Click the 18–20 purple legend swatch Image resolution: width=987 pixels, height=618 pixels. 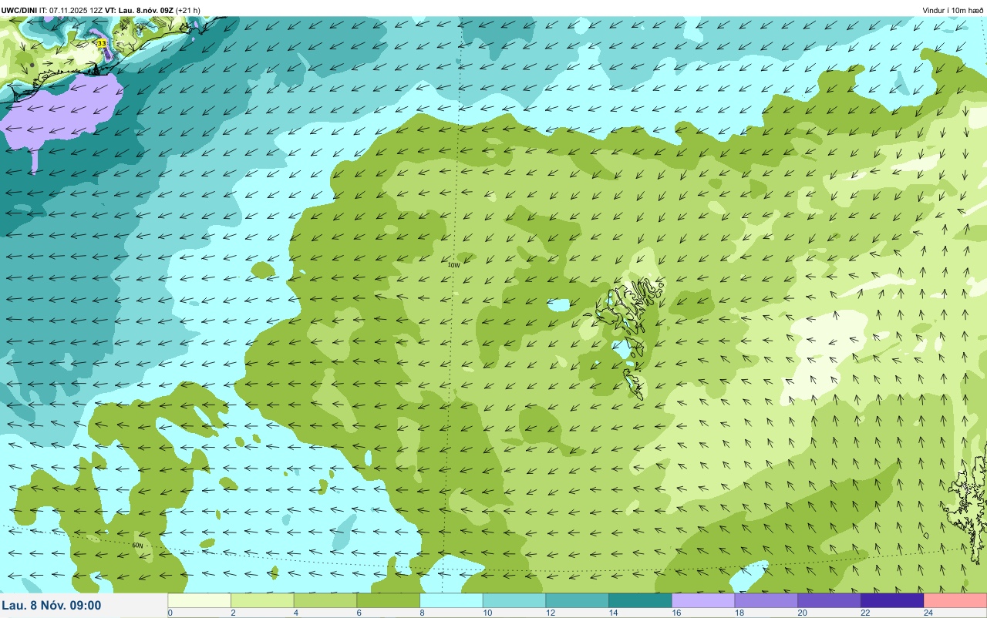(x=766, y=600)
